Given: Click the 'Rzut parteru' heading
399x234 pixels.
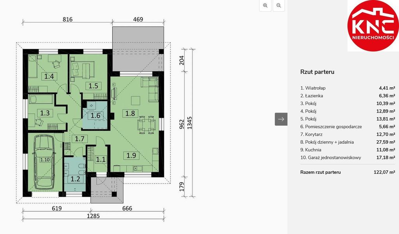Looking at the screenshot, I should [317, 72].
